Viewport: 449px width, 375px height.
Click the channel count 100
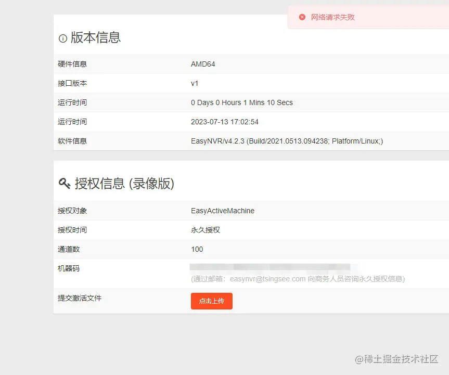pyautogui.click(x=197, y=249)
